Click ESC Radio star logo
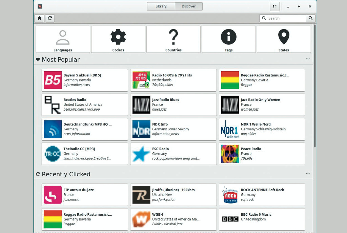347x233 pixels. pyautogui.click(x=141, y=154)
